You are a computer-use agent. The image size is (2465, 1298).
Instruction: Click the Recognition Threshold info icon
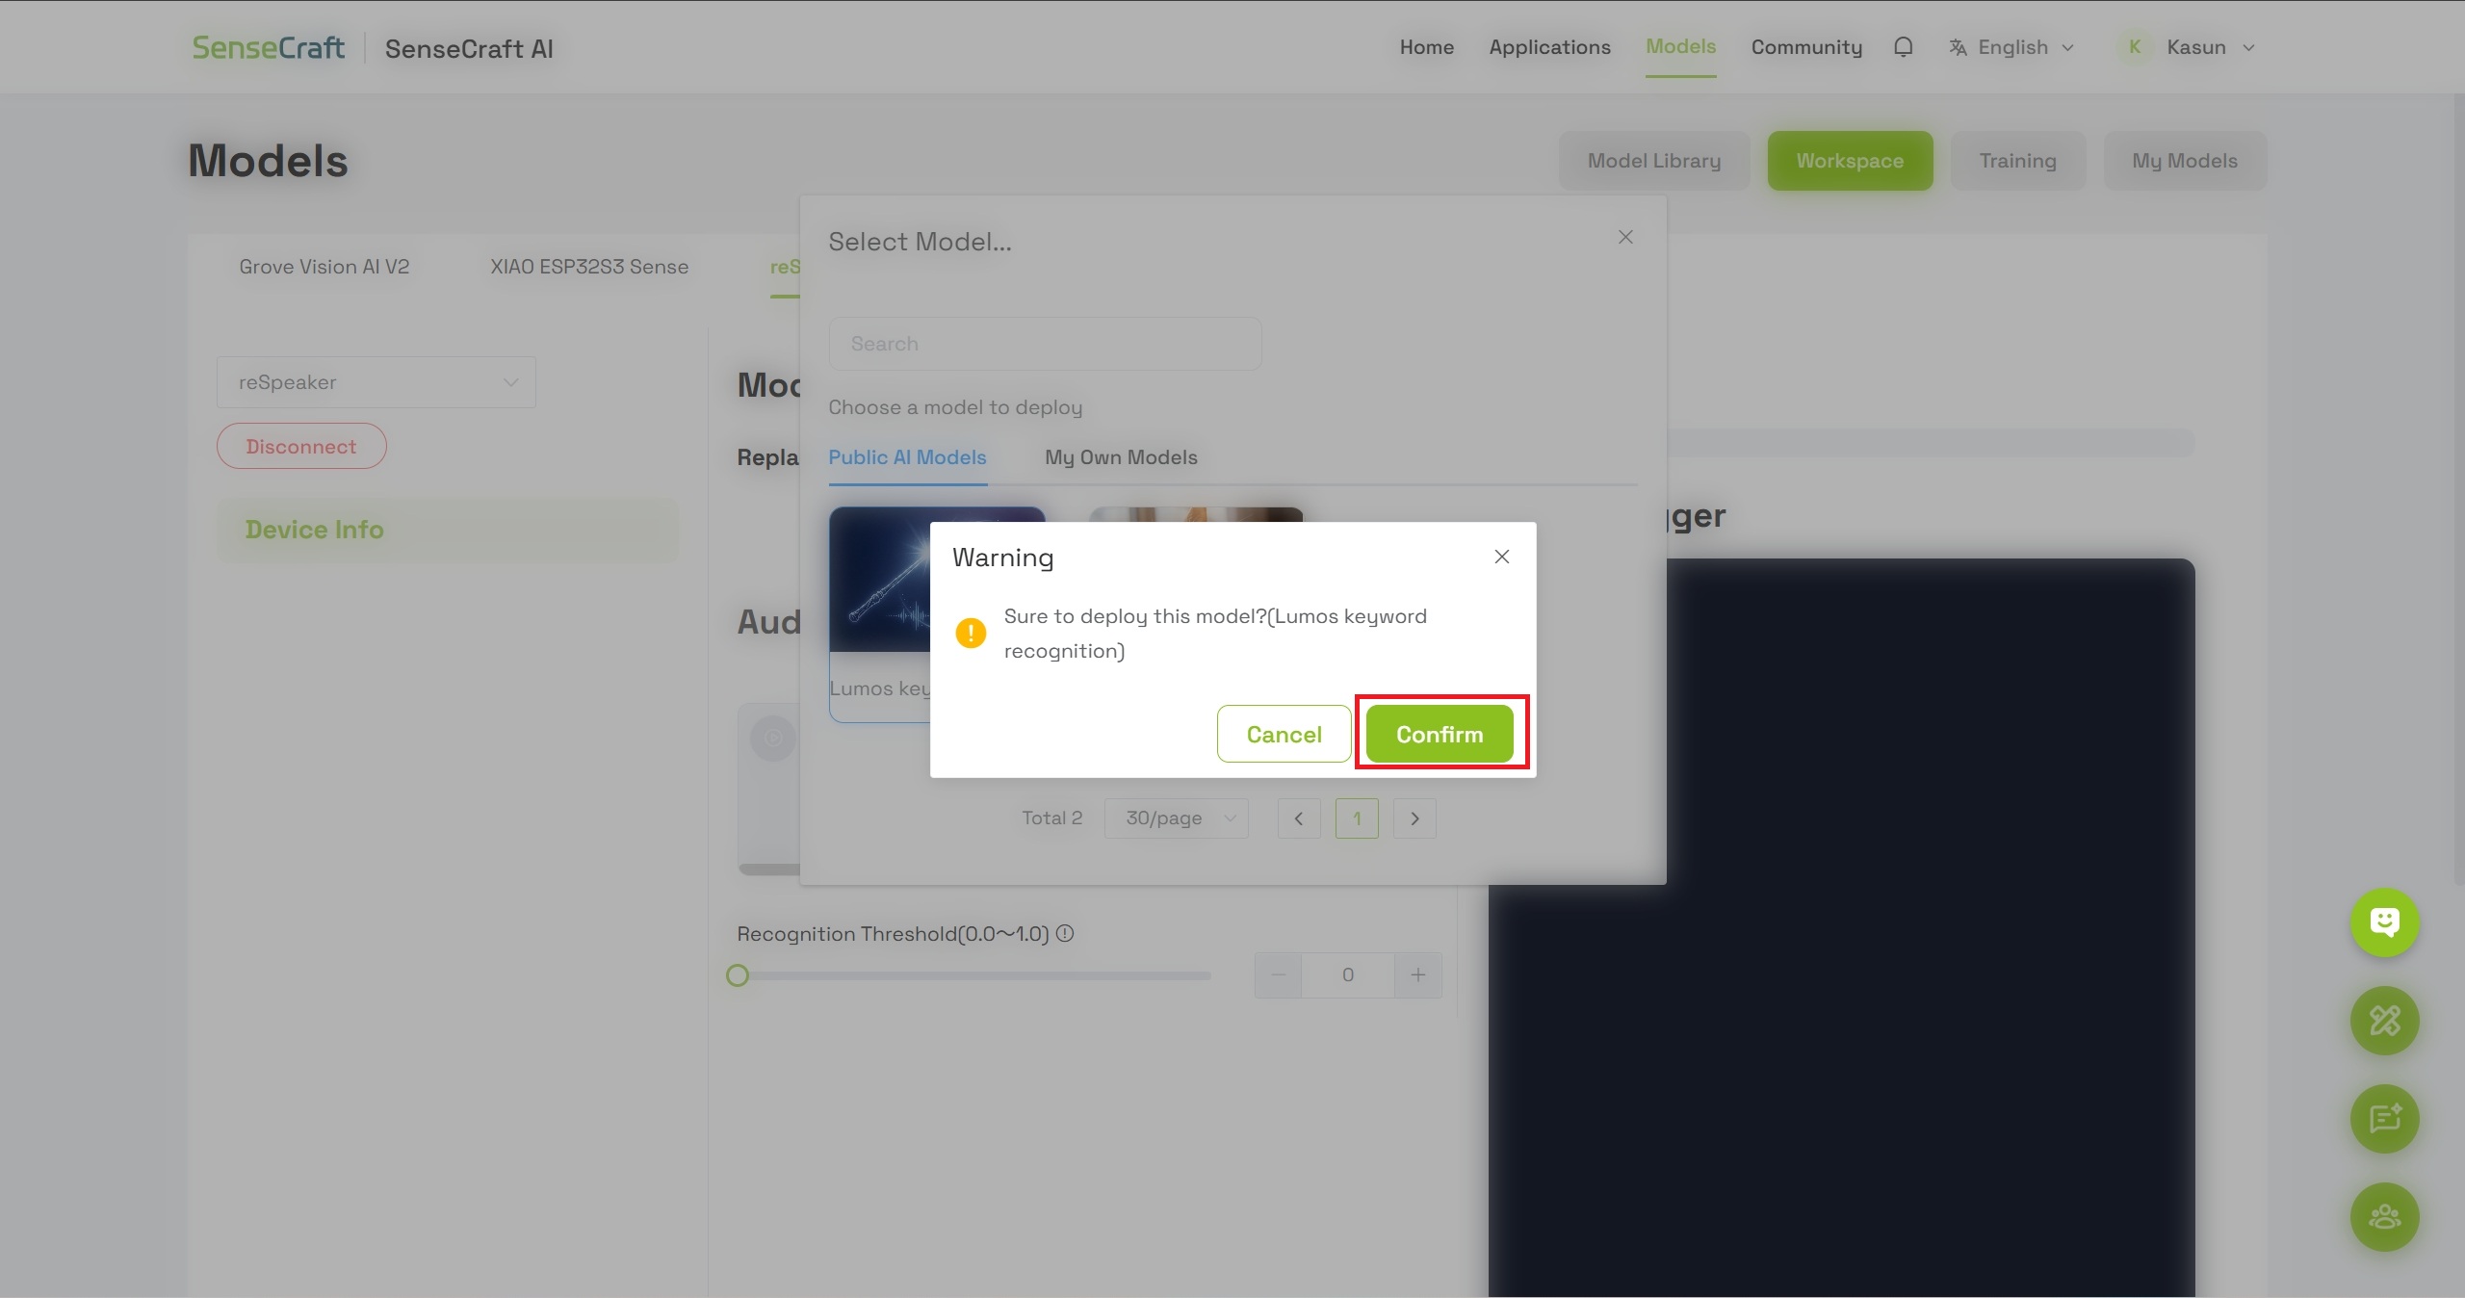coord(1065,933)
